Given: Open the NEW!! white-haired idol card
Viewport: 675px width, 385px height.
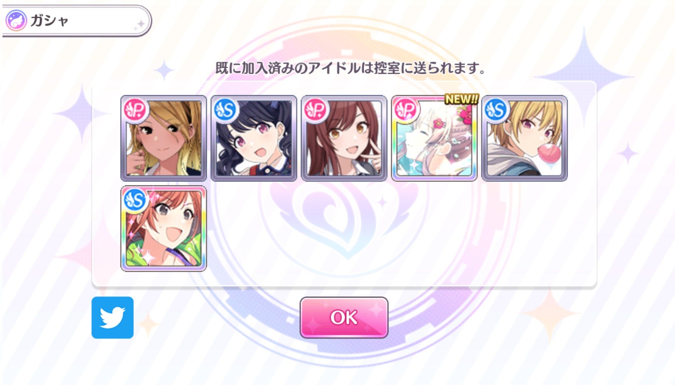Looking at the screenshot, I should point(434,138).
